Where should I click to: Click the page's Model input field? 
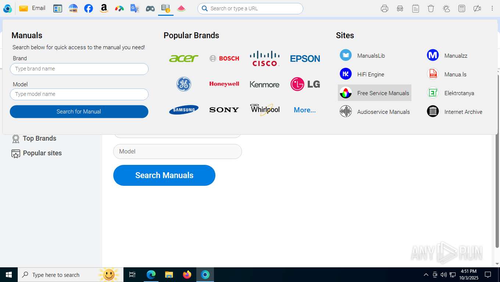[x=178, y=151]
